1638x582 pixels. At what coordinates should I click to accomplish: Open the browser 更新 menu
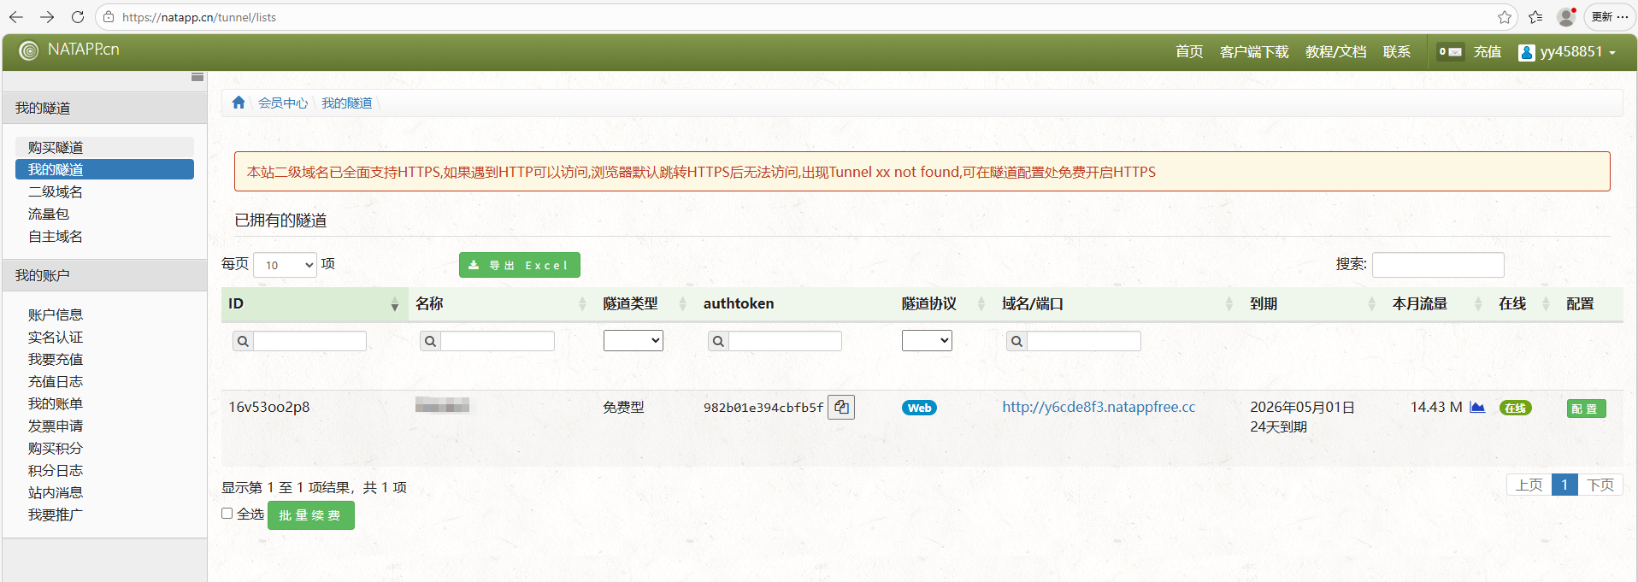pyautogui.click(x=1610, y=17)
